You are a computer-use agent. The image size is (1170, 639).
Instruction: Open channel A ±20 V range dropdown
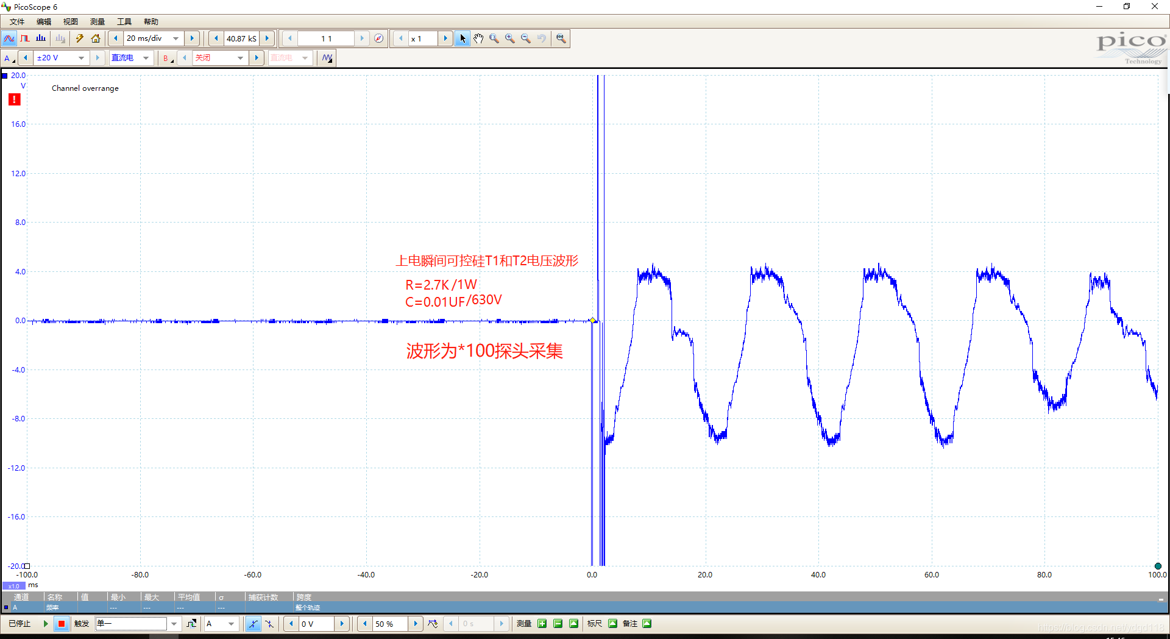(x=82, y=58)
